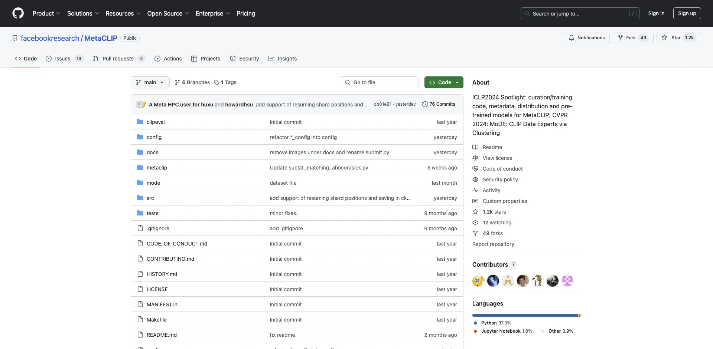Open the Resources dropdown

[x=123, y=13]
